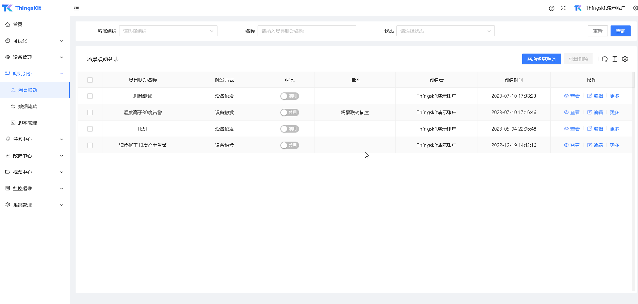Collapse the sidebar with the menu fold icon
Viewport: 638px width, 304px height.
76,8
